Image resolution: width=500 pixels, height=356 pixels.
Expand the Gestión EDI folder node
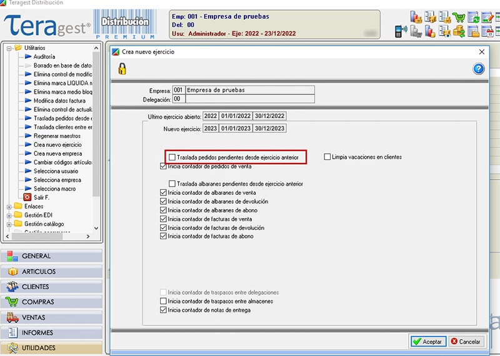coord(9,215)
